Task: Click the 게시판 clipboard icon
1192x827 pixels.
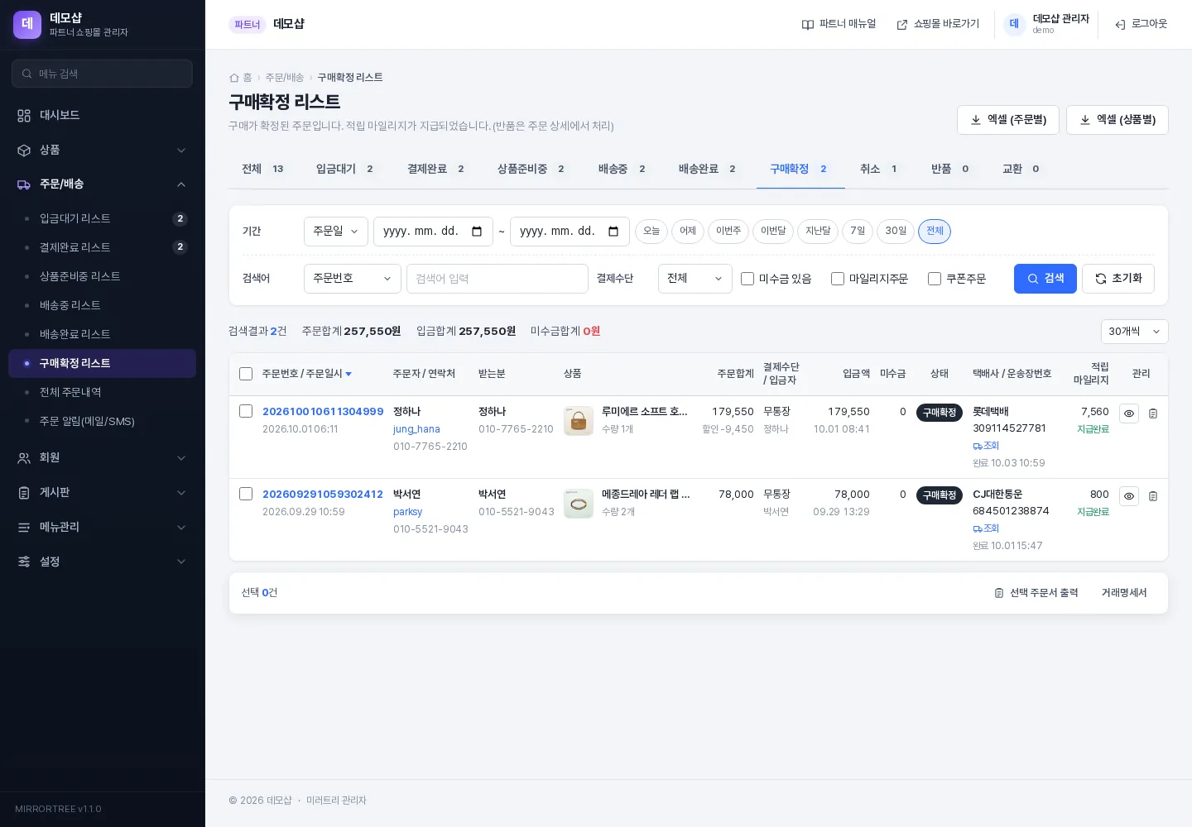Action: pos(24,493)
